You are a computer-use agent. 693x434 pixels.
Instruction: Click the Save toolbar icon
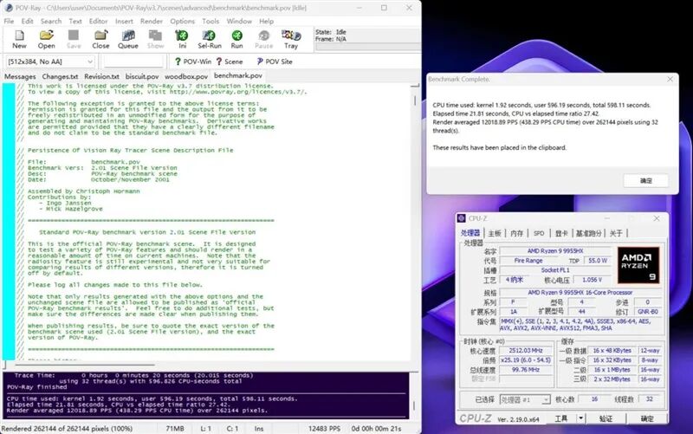[x=74, y=39]
